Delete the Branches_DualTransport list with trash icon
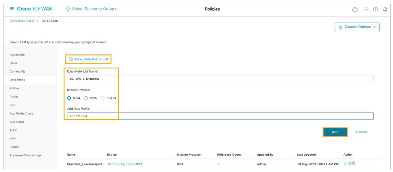393x172 pixels. click(x=354, y=163)
